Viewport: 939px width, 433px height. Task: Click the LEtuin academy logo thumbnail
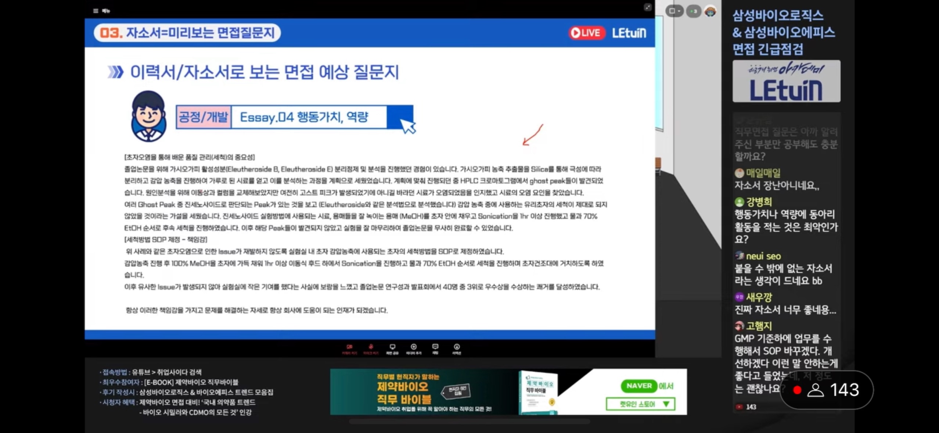786,81
